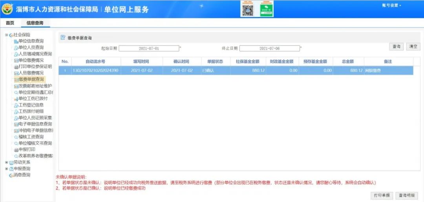Click the icon next to 消息查询
The width and height of the screenshot is (424, 202).
11,175
